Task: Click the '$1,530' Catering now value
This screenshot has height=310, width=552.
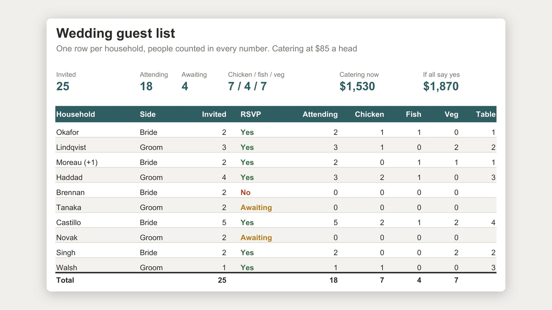Action: [x=357, y=86]
